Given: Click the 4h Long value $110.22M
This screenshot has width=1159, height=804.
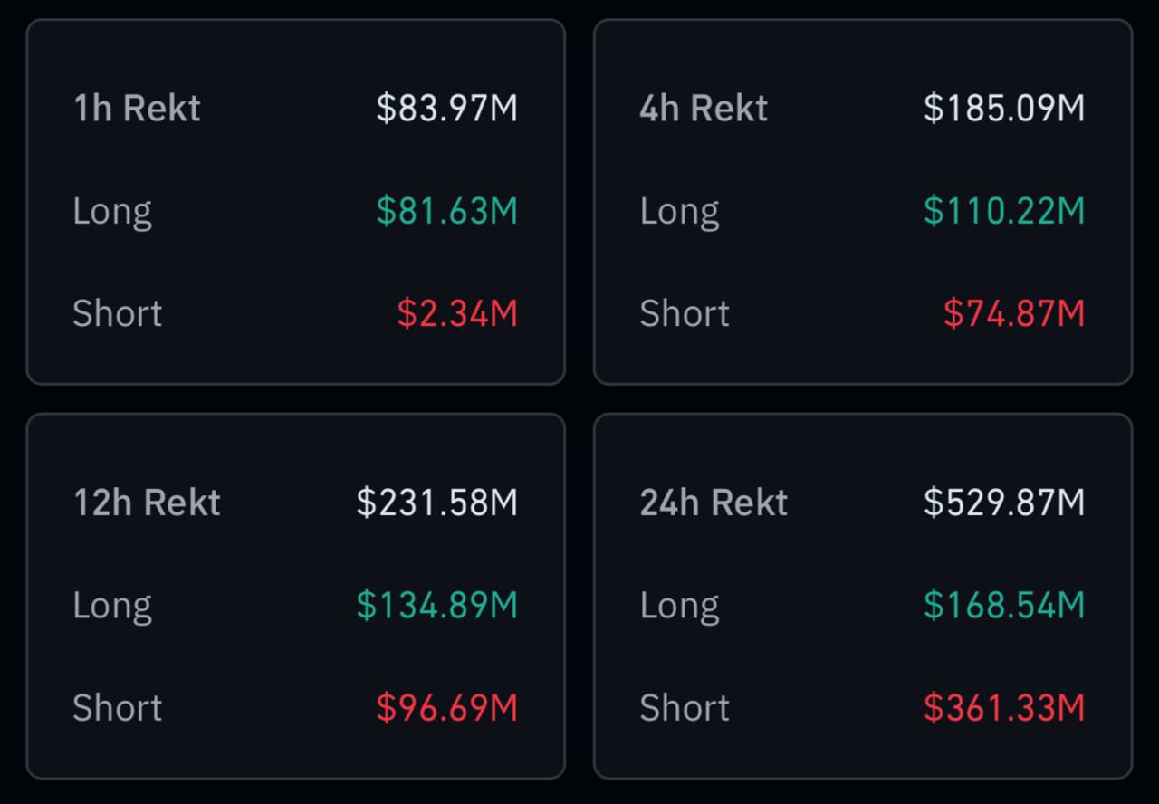Looking at the screenshot, I should coord(1004,211).
